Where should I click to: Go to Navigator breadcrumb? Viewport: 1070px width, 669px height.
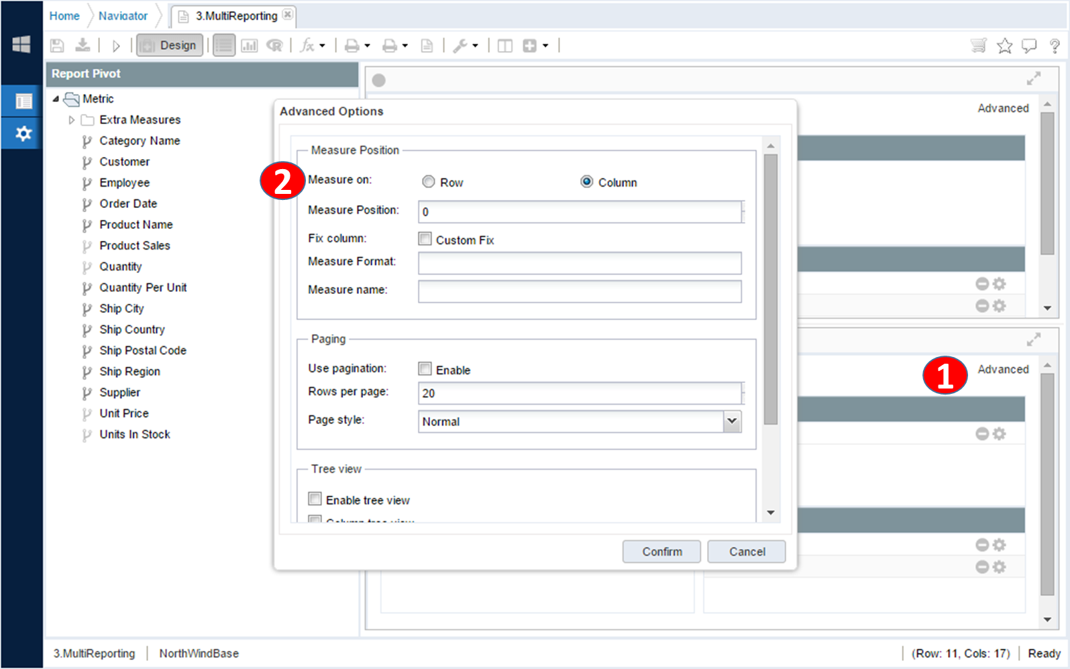pos(123,16)
